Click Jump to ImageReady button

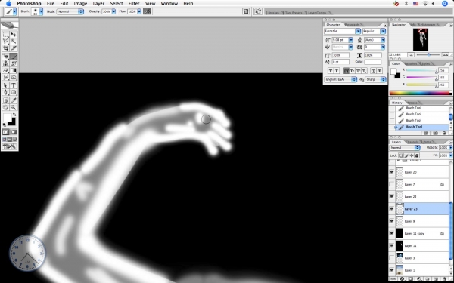[x=10, y=147]
